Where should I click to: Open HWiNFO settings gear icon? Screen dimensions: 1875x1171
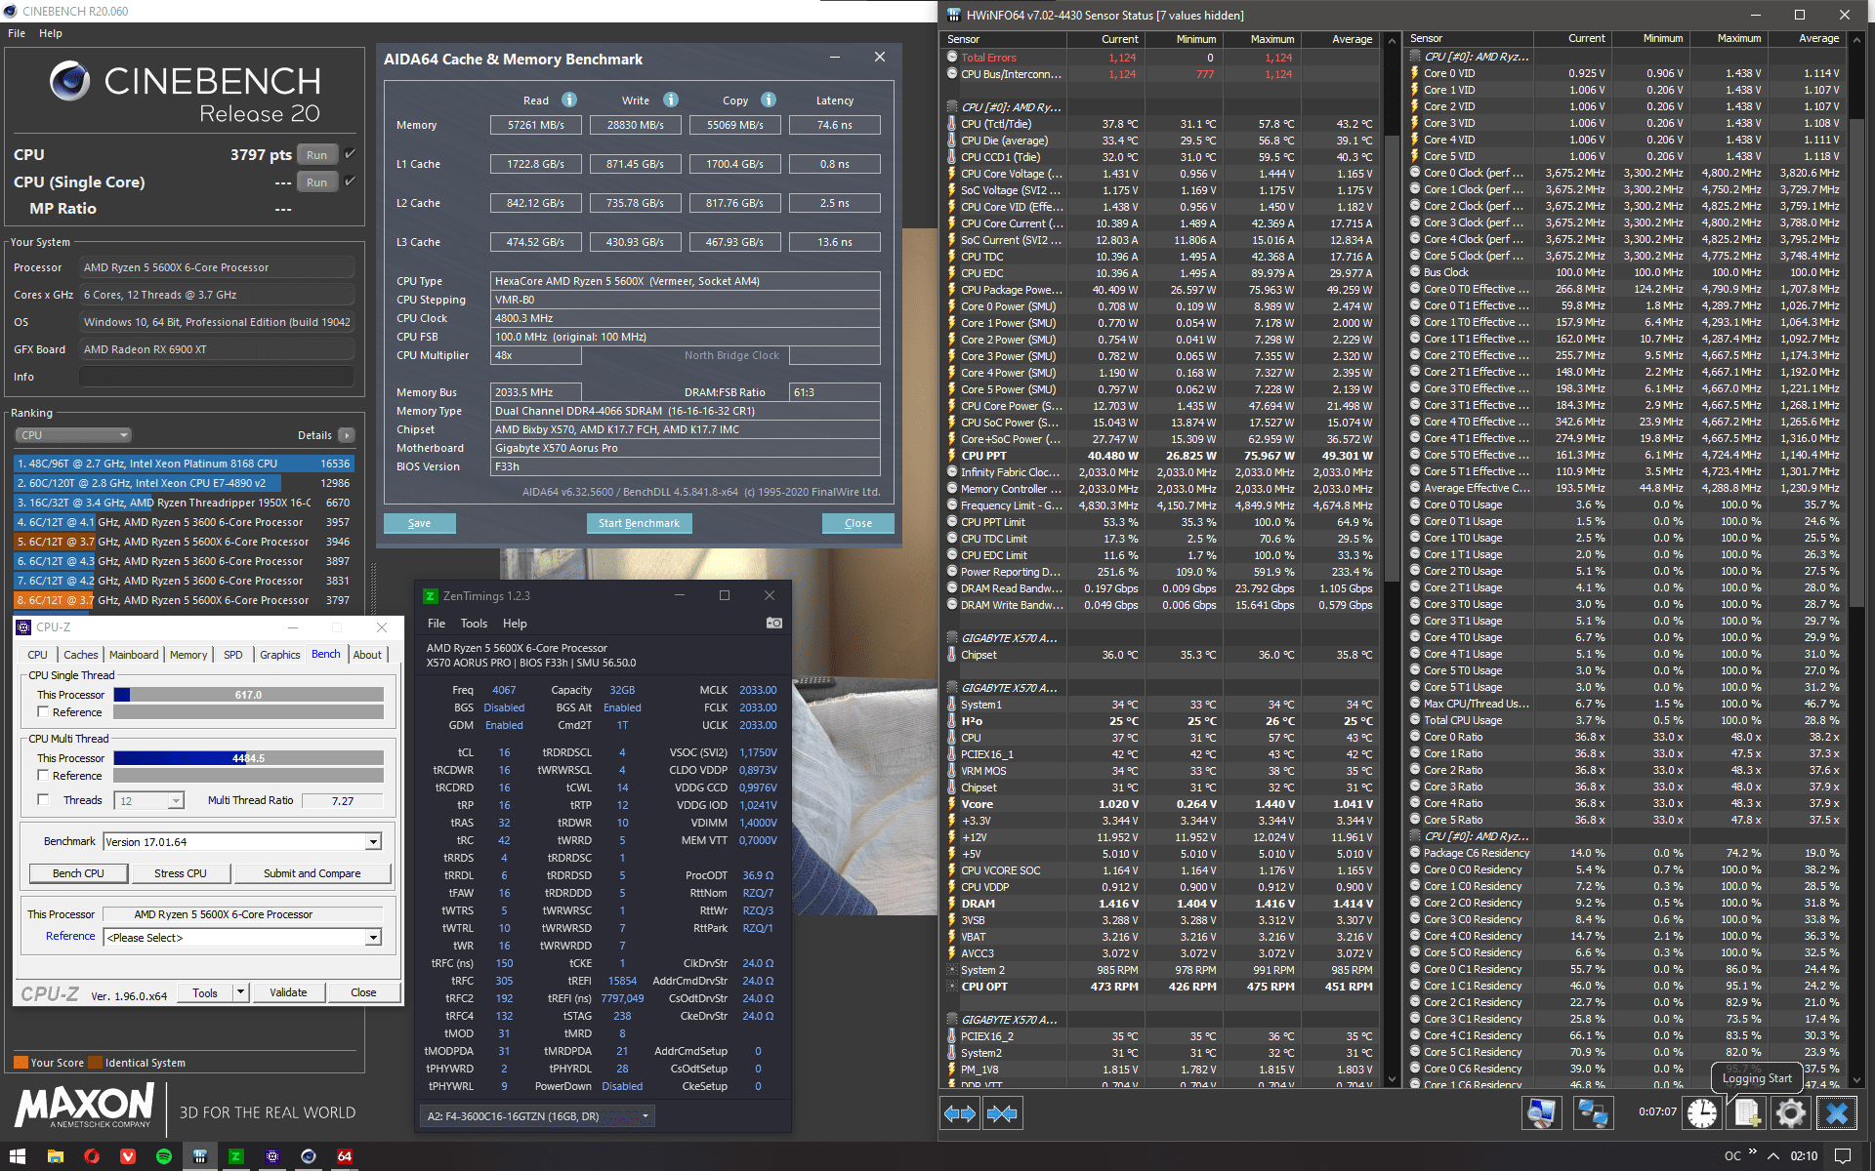(x=1791, y=1113)
